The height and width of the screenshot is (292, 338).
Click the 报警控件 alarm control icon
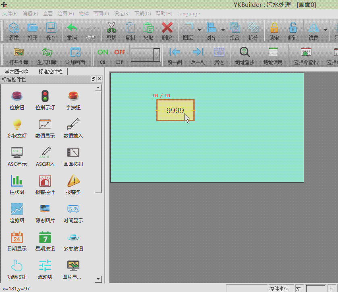pyautogui.click(x=45, y=185)
